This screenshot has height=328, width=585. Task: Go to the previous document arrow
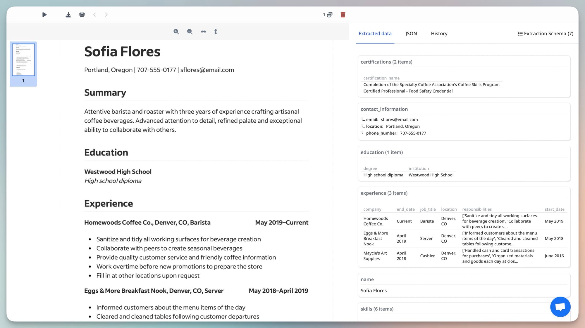[94, 15]
